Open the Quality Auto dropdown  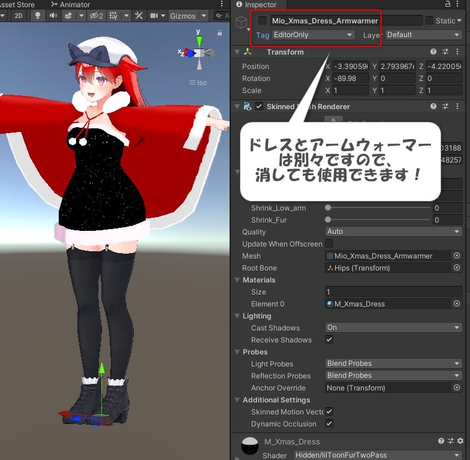coord(393,231)
